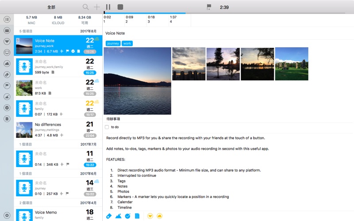Select the 'Voice Note' recording in list
Screen dimensions: 354x221
click(x=58, y=46)
